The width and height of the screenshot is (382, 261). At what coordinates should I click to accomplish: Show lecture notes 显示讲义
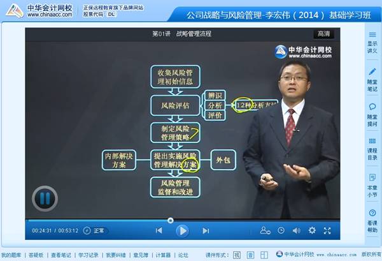(x=372, y=43)
